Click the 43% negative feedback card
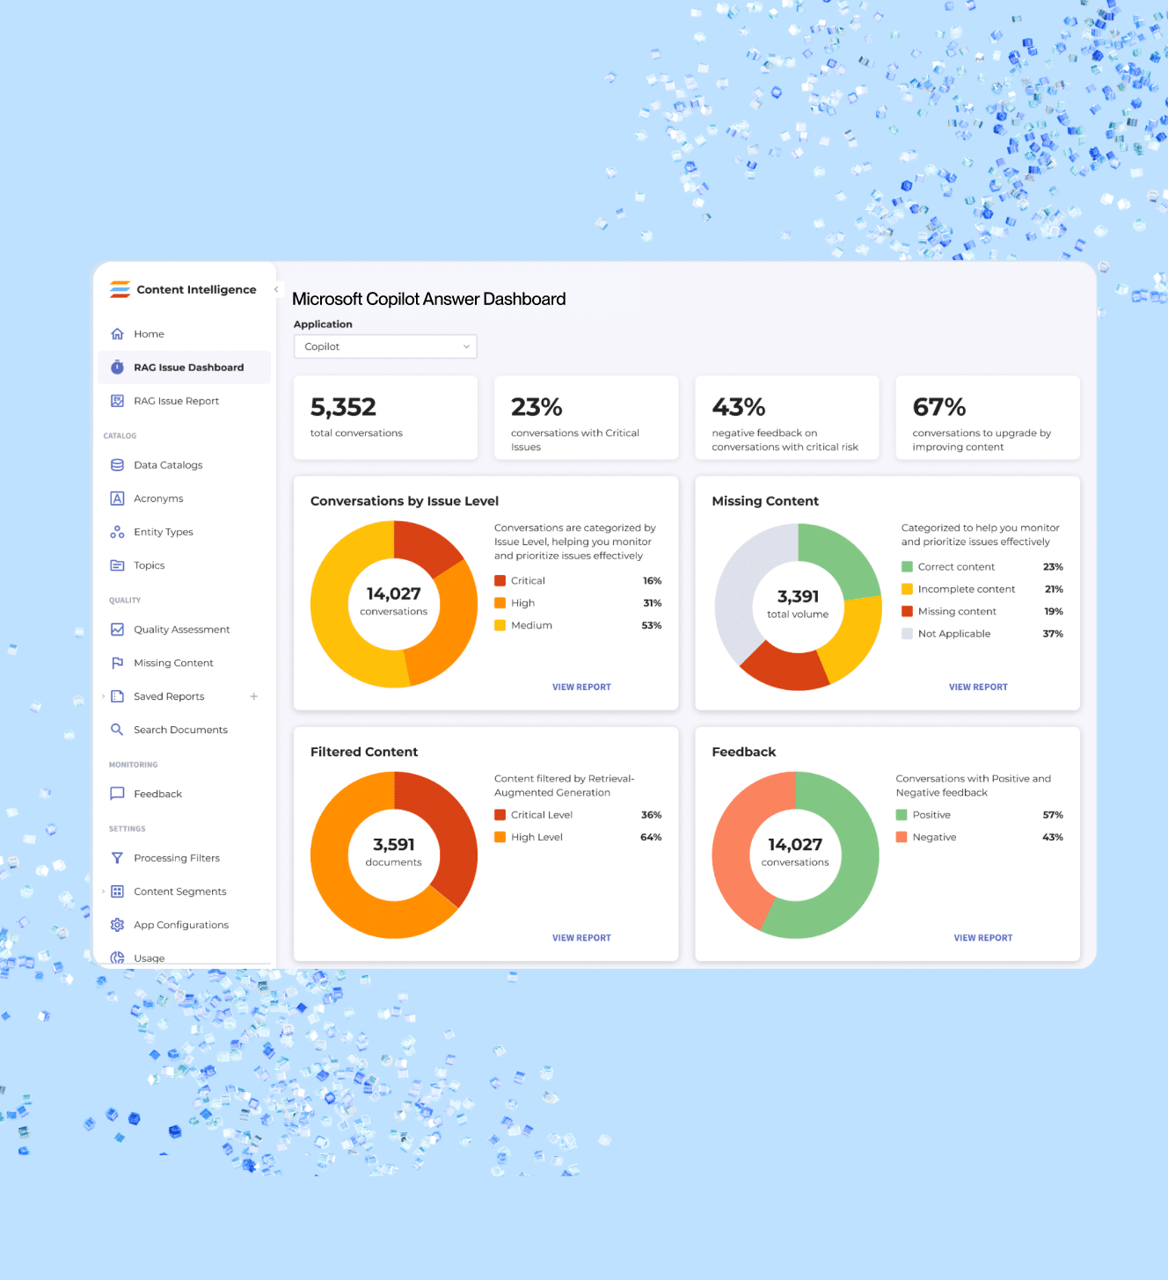Image resolution: width=1168 pixels, height=1280 pixels. [787, 418]
